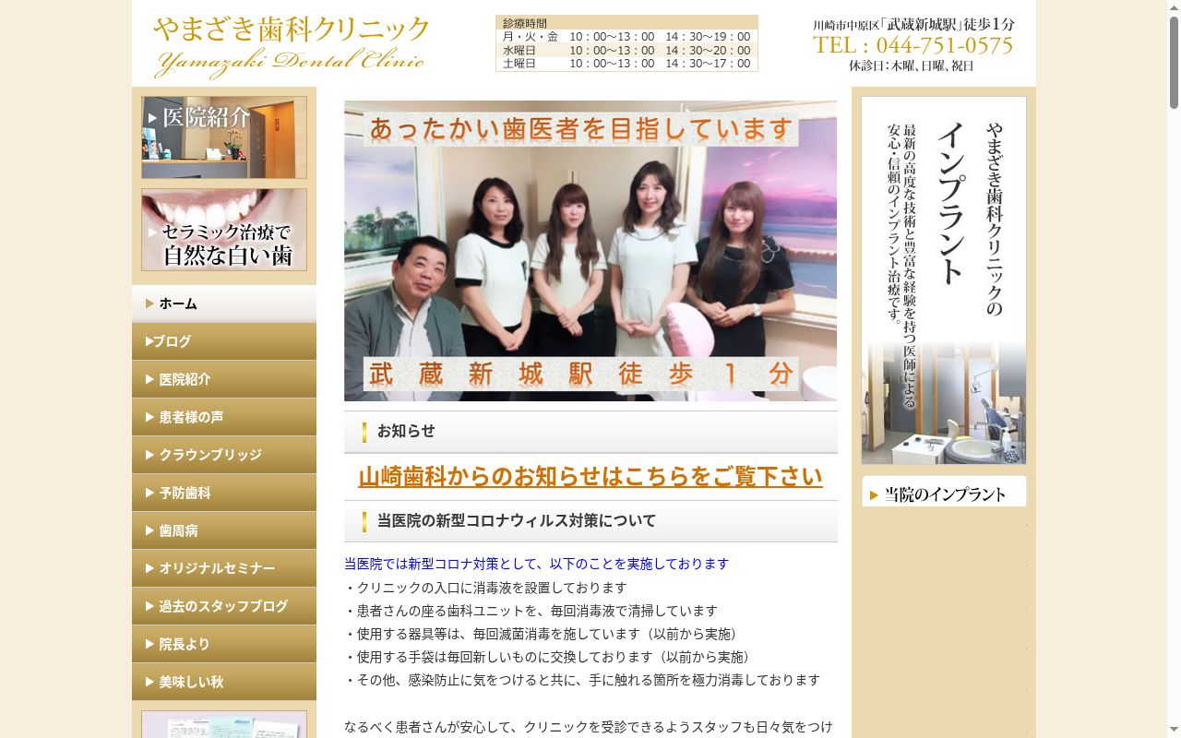
Task: Open ブログ from the side menu
Action: (x=224, y=341)
